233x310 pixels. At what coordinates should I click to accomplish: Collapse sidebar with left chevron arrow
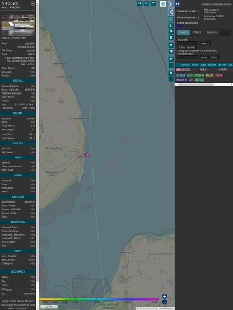point(171,12)
